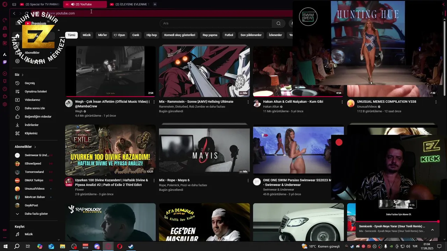
Task: Open ONE ONE SWIM Paraiso video thumbnail
Action: tap(292, 150)
